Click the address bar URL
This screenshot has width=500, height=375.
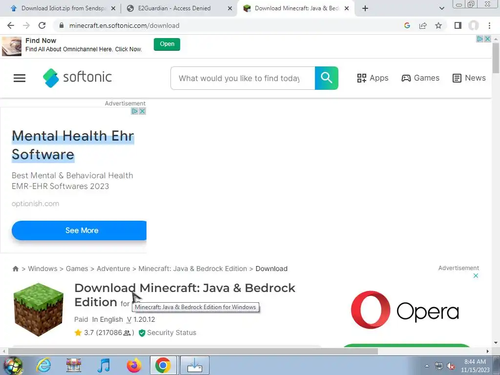coord(125,25)
